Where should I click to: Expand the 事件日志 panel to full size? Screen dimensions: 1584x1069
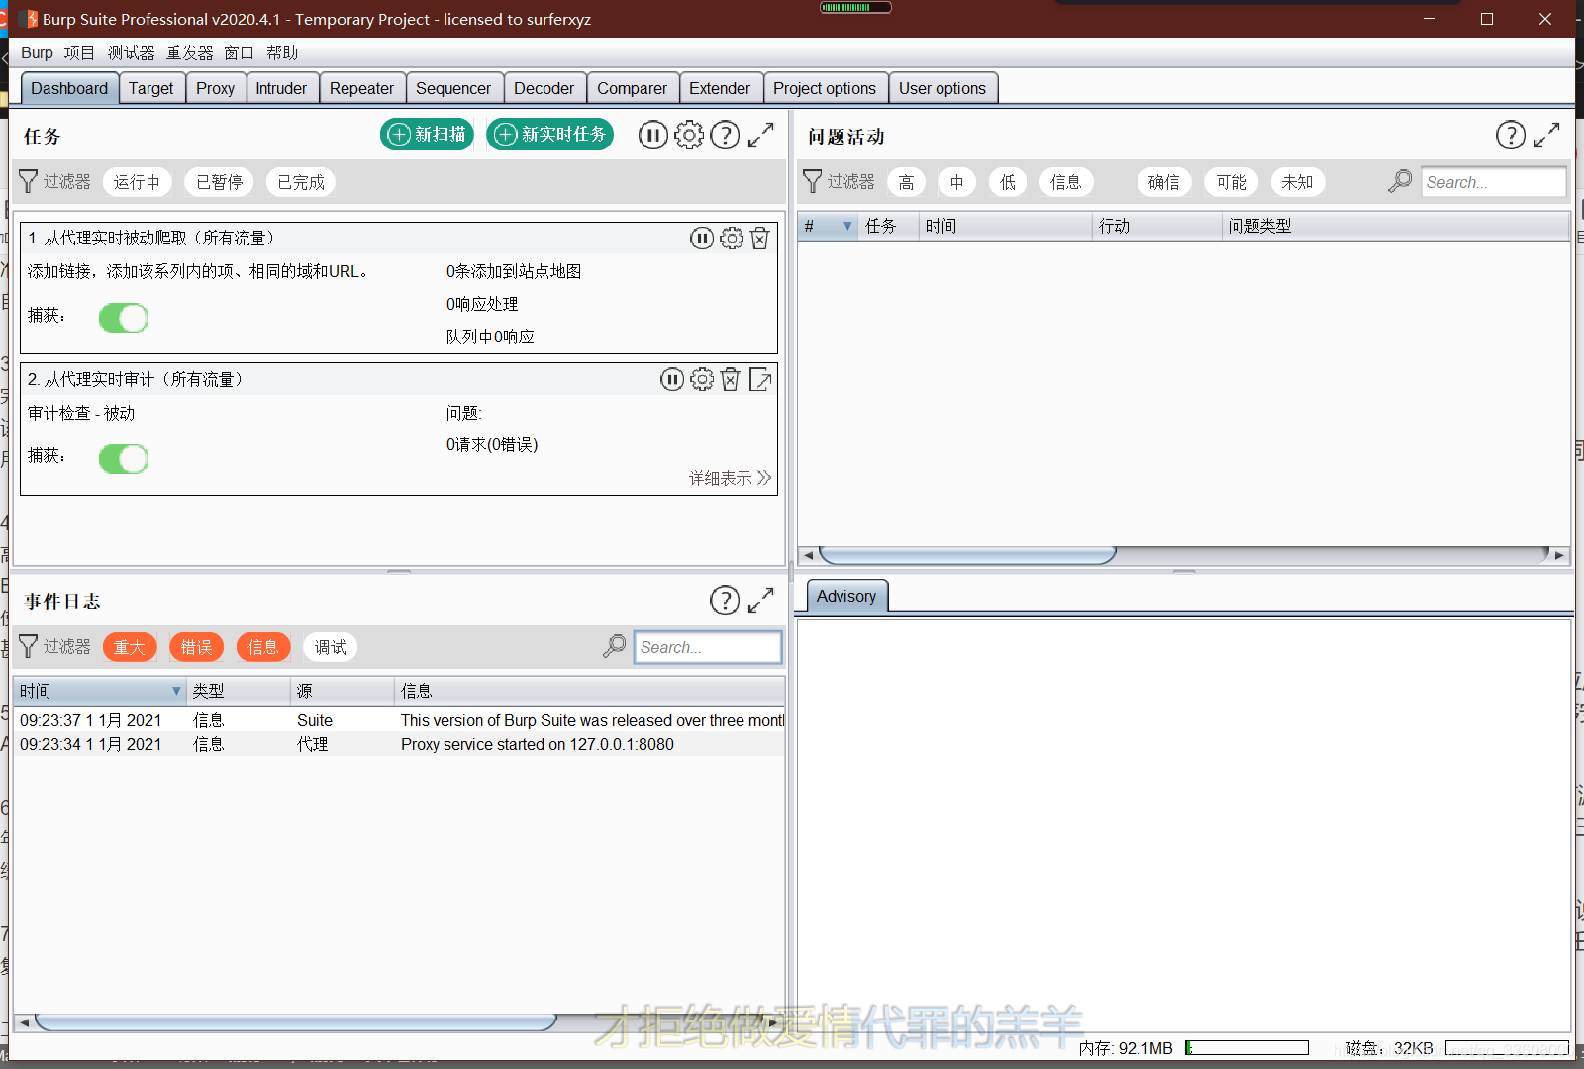[760, 600]
